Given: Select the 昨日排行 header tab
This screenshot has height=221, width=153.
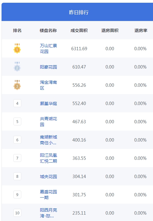Looking at the screenshot, I should tap(79, 12).
